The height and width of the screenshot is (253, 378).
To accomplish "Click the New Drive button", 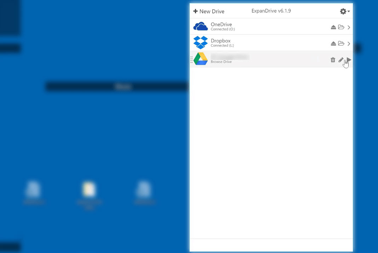I will [x=209, y=11].
